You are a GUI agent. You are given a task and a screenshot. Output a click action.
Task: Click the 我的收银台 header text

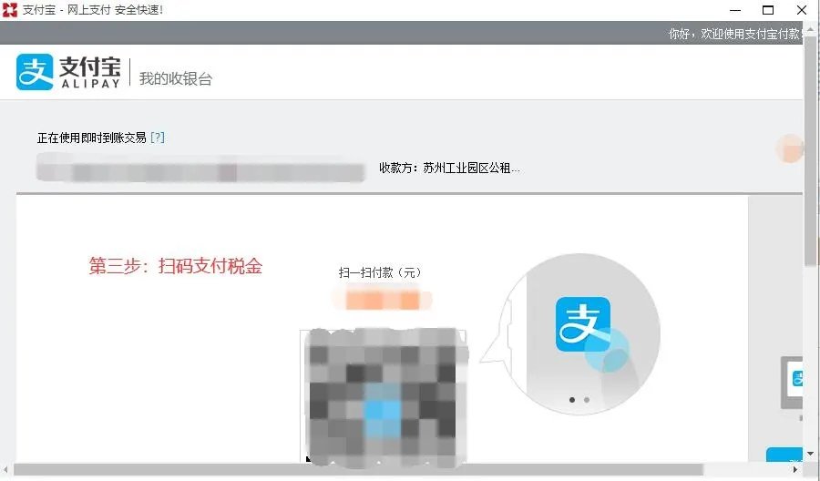176,79
